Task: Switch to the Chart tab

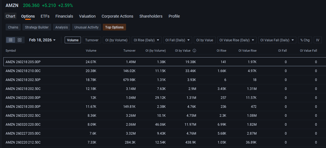Action: coord(11,16)
